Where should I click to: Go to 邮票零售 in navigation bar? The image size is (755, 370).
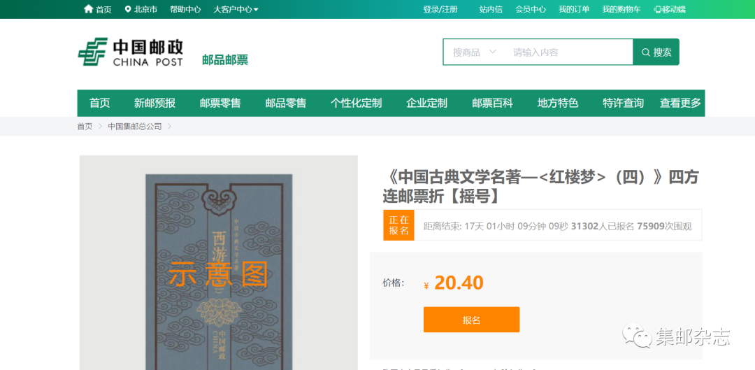click(x=220, y=103)
